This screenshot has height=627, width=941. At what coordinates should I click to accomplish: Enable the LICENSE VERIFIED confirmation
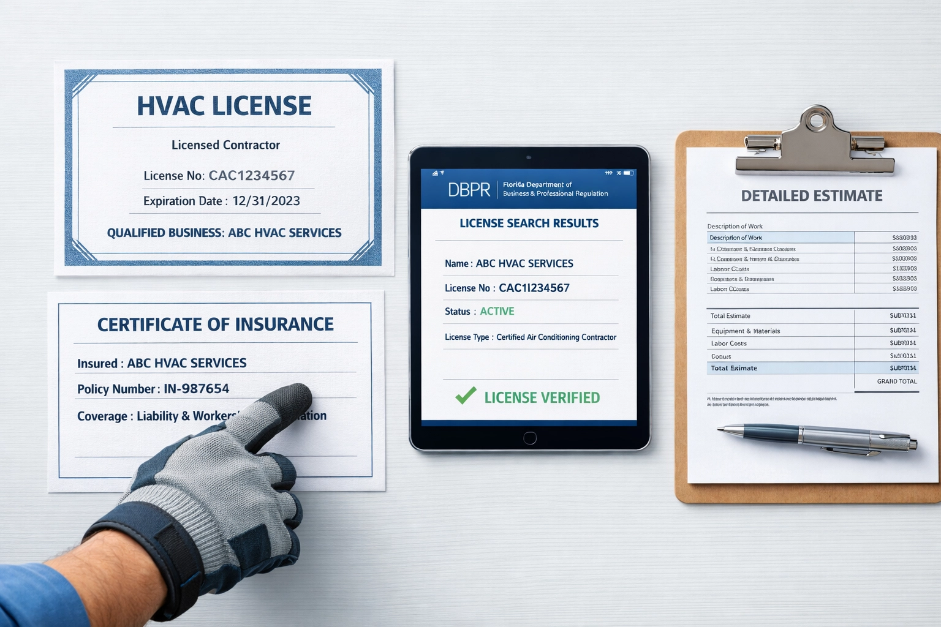[541, 397]
